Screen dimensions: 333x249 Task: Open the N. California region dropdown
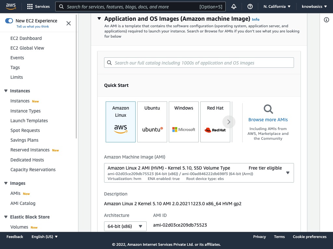[277, 6]
